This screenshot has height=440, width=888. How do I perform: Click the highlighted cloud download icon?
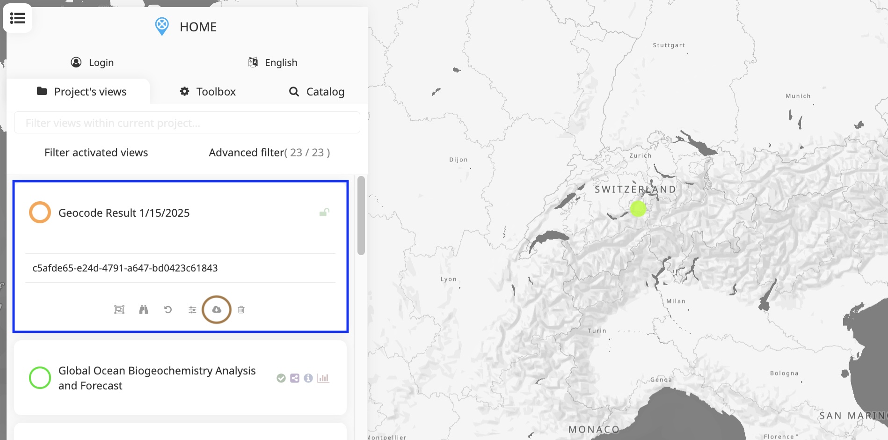217,309
